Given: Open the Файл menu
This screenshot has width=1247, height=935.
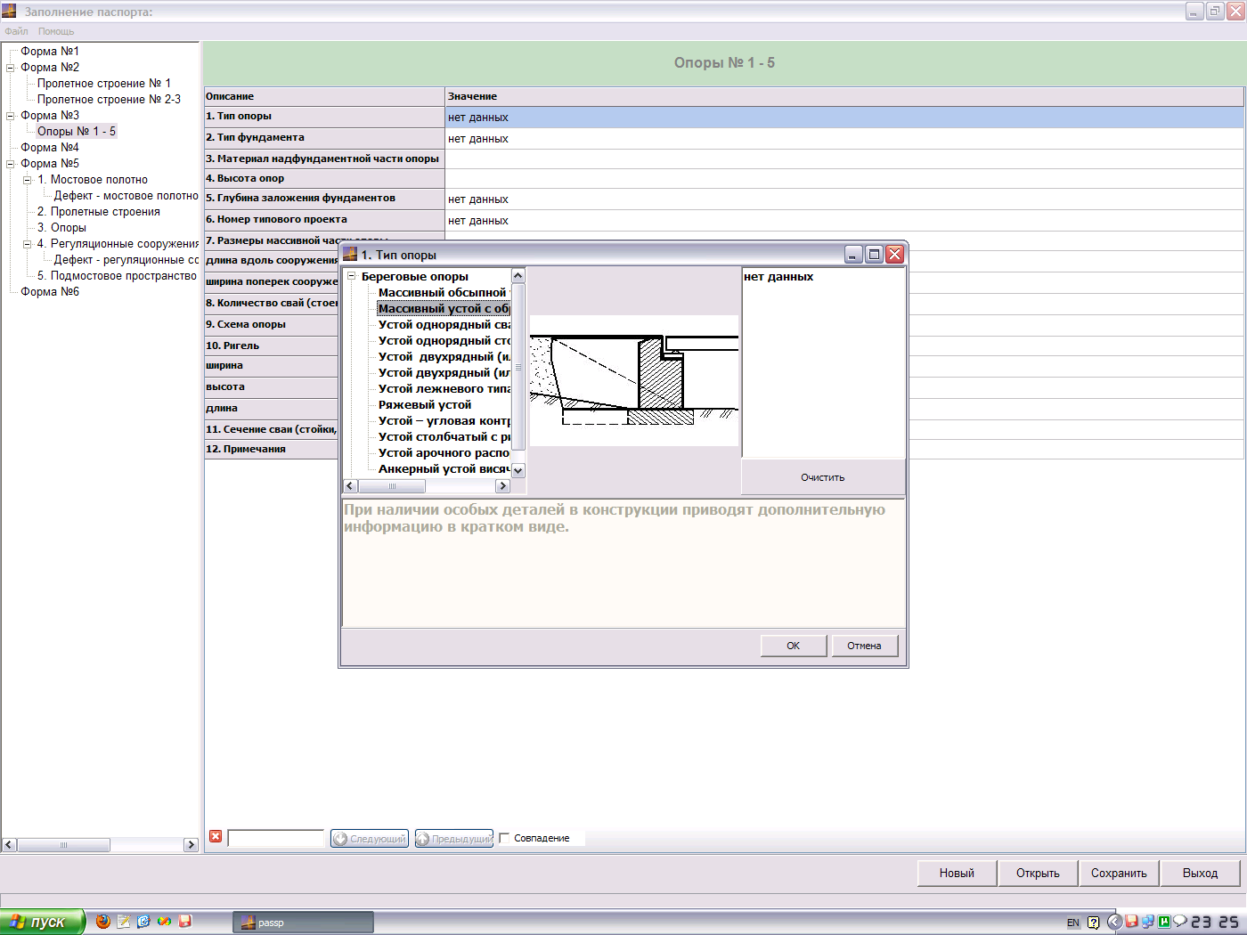Looking at the screenshot, I should 16,31.
